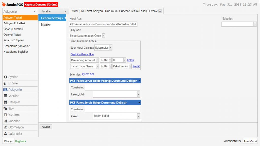This screenshot has height=146, width=260.
Task: Click the Ayarlar gear icon
Action: 5,77
